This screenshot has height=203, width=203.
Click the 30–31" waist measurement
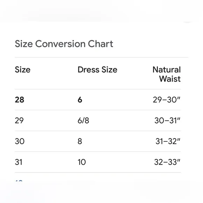click(167, 120)
